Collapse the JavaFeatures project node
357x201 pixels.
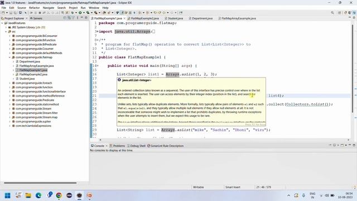2,23
